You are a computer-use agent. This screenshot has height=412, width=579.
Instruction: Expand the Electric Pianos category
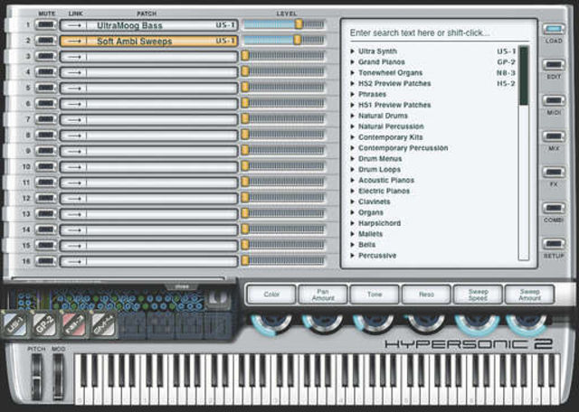tap(353, 191)
